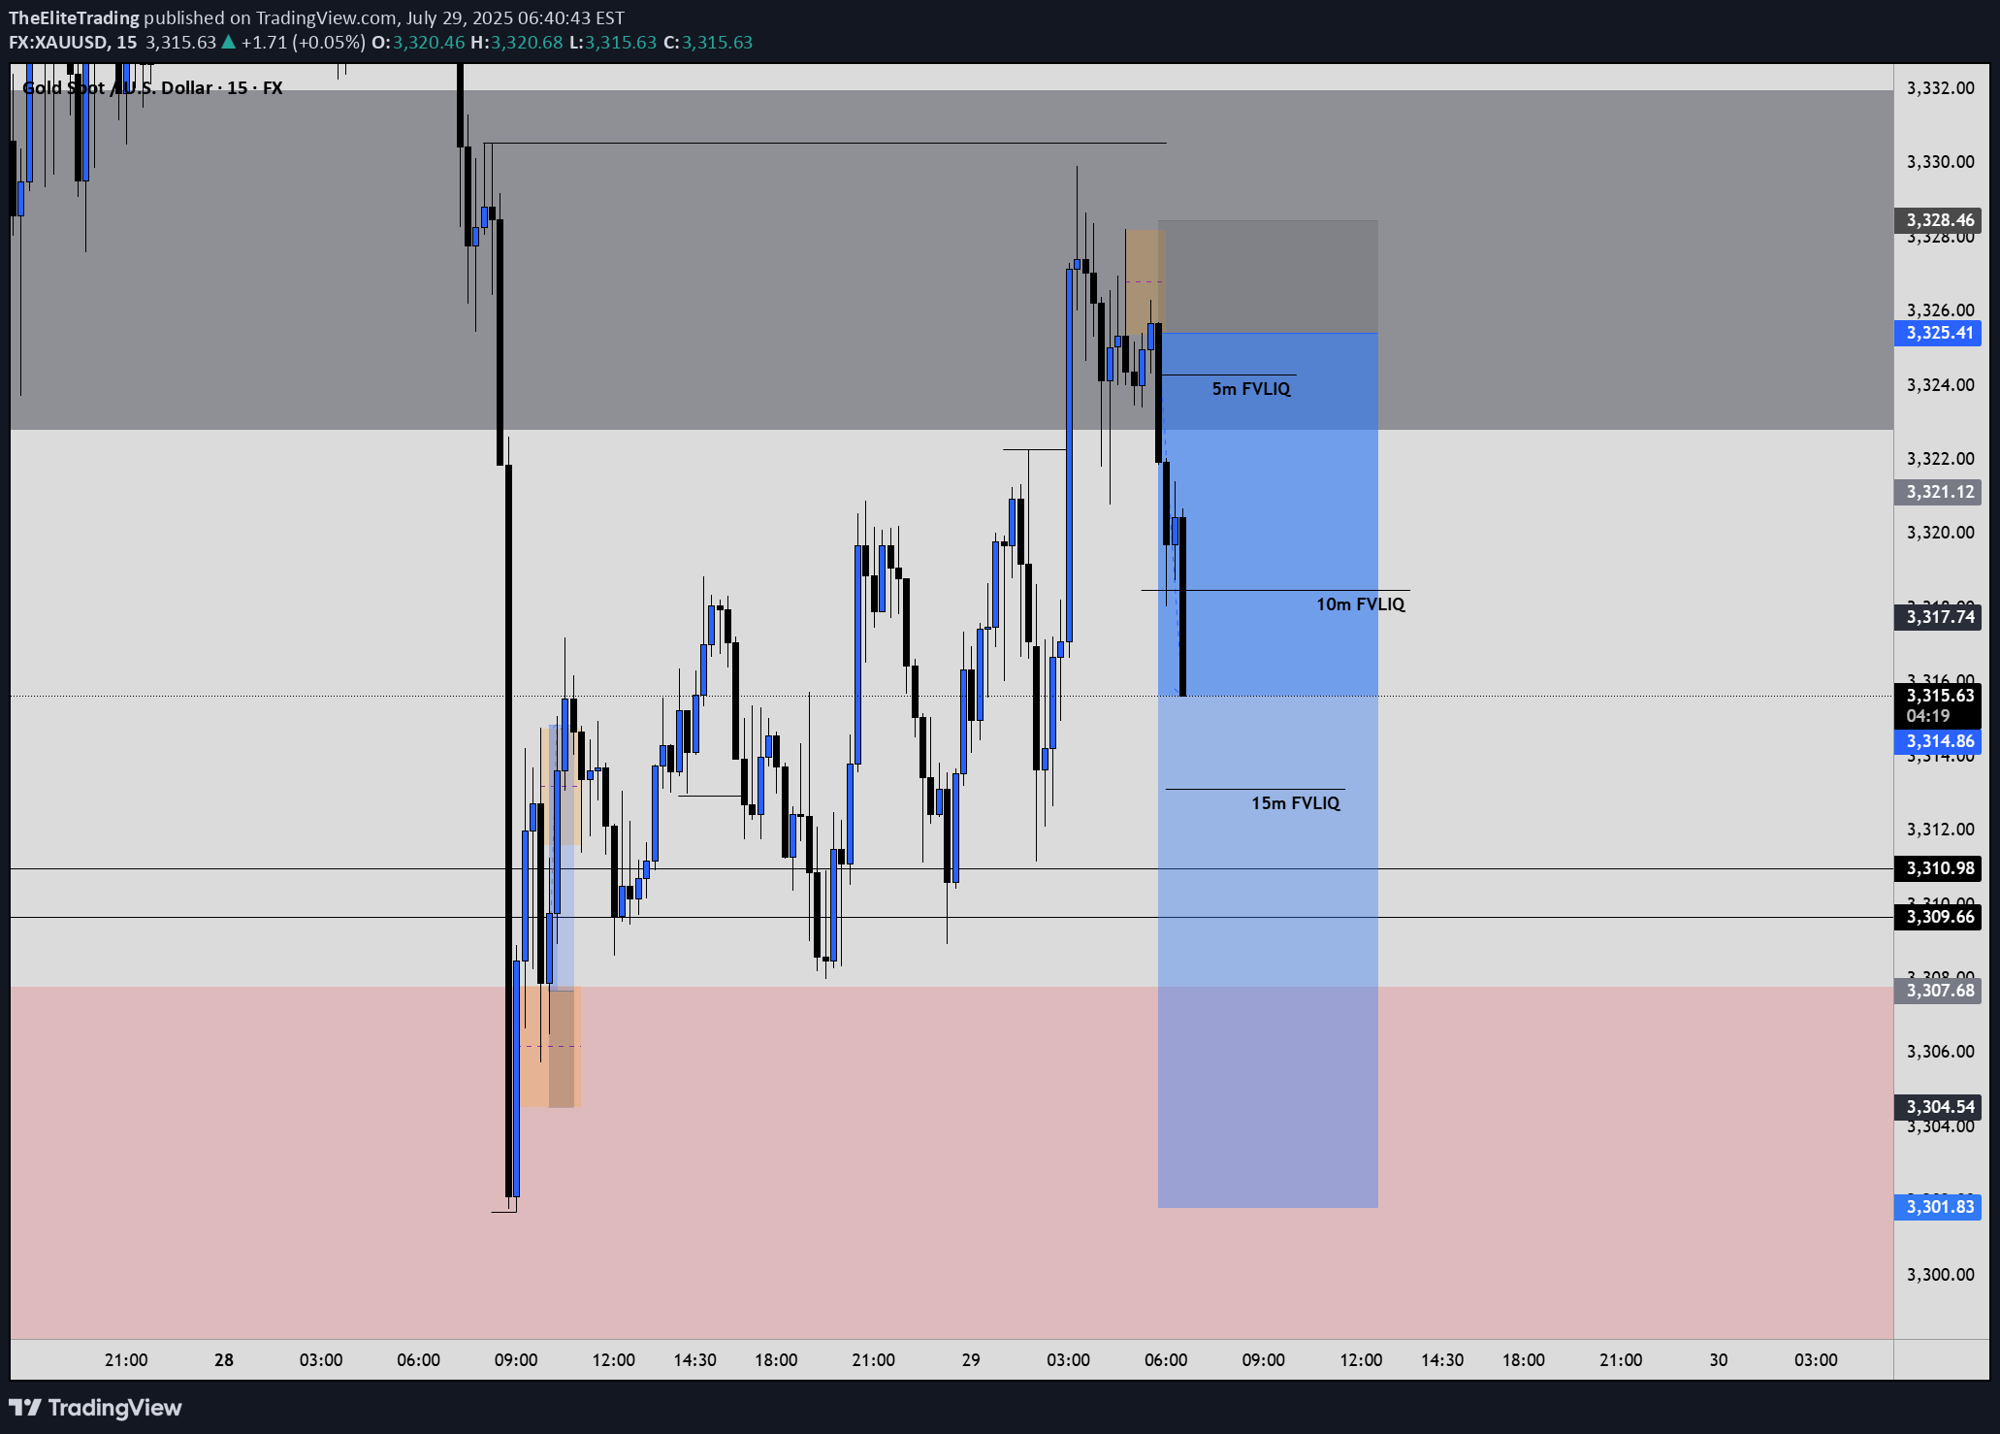
Task: Click the +1.71 (+0.05%) change value
Action: [x=303, y=43]
